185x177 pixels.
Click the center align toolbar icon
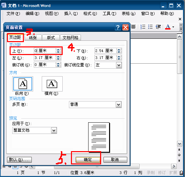click(133, 27)
